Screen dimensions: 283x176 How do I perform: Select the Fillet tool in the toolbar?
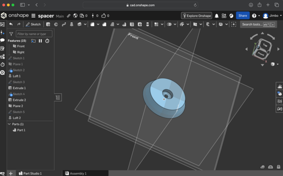pyautogui.click(x=93, y=24)
